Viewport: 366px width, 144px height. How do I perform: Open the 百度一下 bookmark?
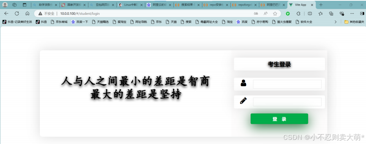[x=80, y=22]
